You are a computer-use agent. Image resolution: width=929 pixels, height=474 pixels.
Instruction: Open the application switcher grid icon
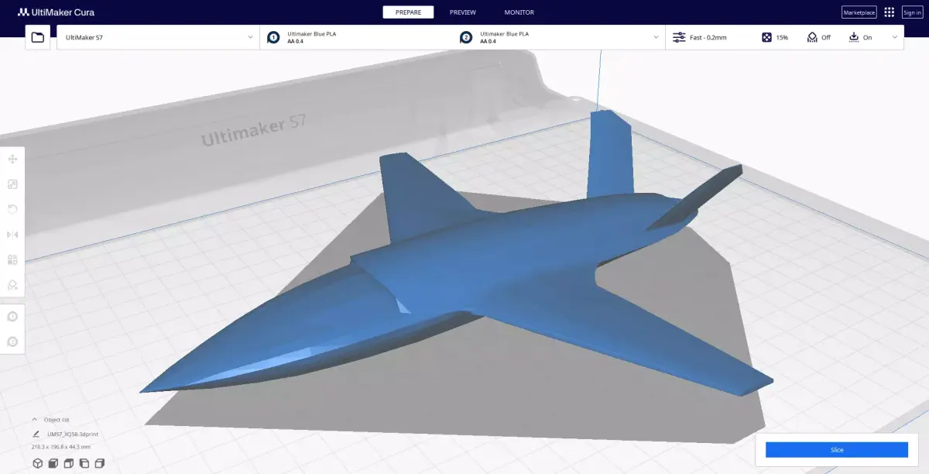[x=889, y=12]
